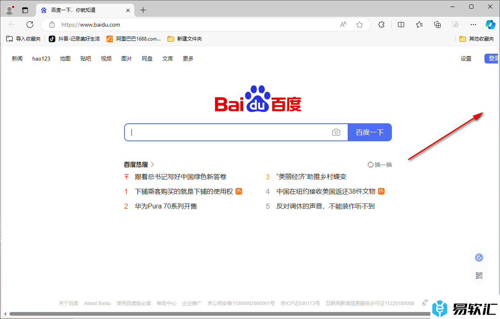Open the 抖音 bookmark
This screenshot has width=500, height=319.
point(74,39)
